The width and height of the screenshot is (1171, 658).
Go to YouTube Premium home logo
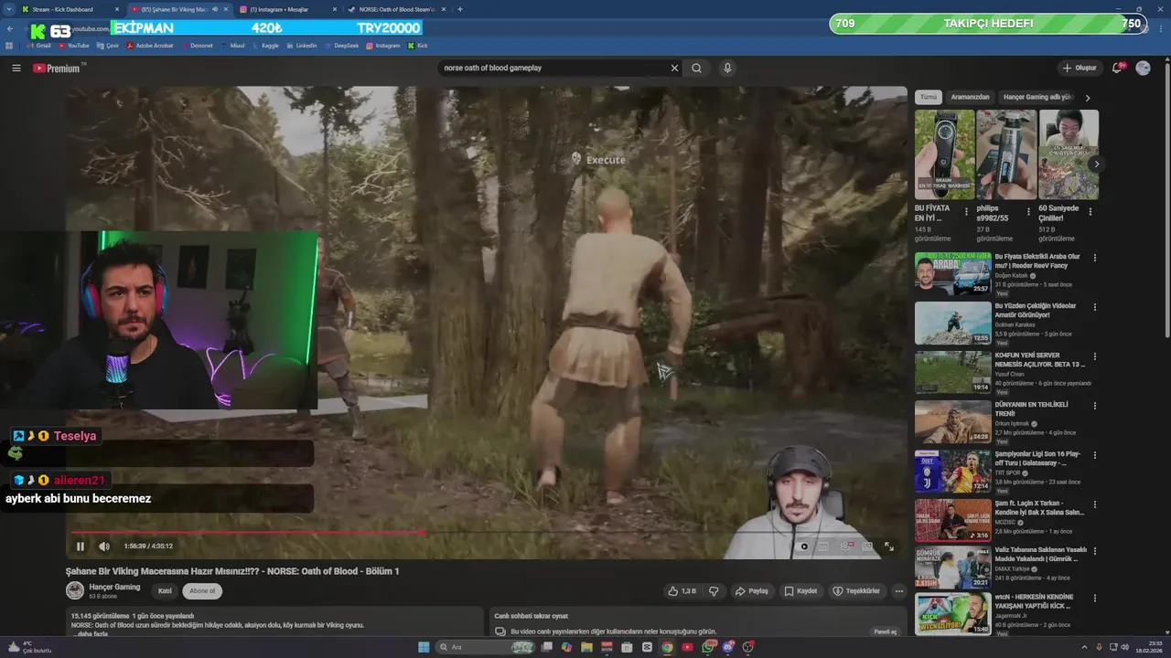[x=59, y=68]
